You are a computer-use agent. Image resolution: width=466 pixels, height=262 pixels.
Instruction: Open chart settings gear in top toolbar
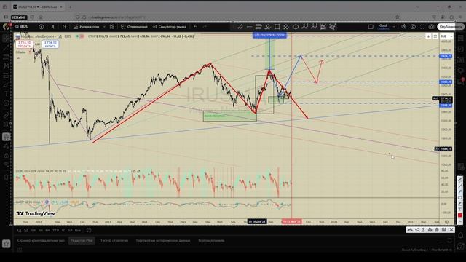[413, 27]
